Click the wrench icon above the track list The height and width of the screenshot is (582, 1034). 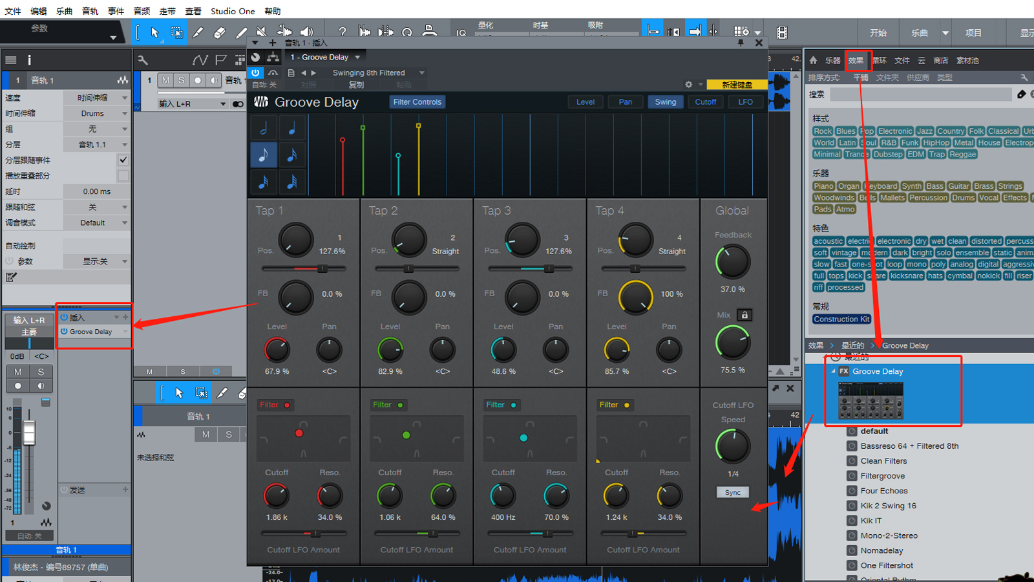pyautogui.click(x=143, y=60)
